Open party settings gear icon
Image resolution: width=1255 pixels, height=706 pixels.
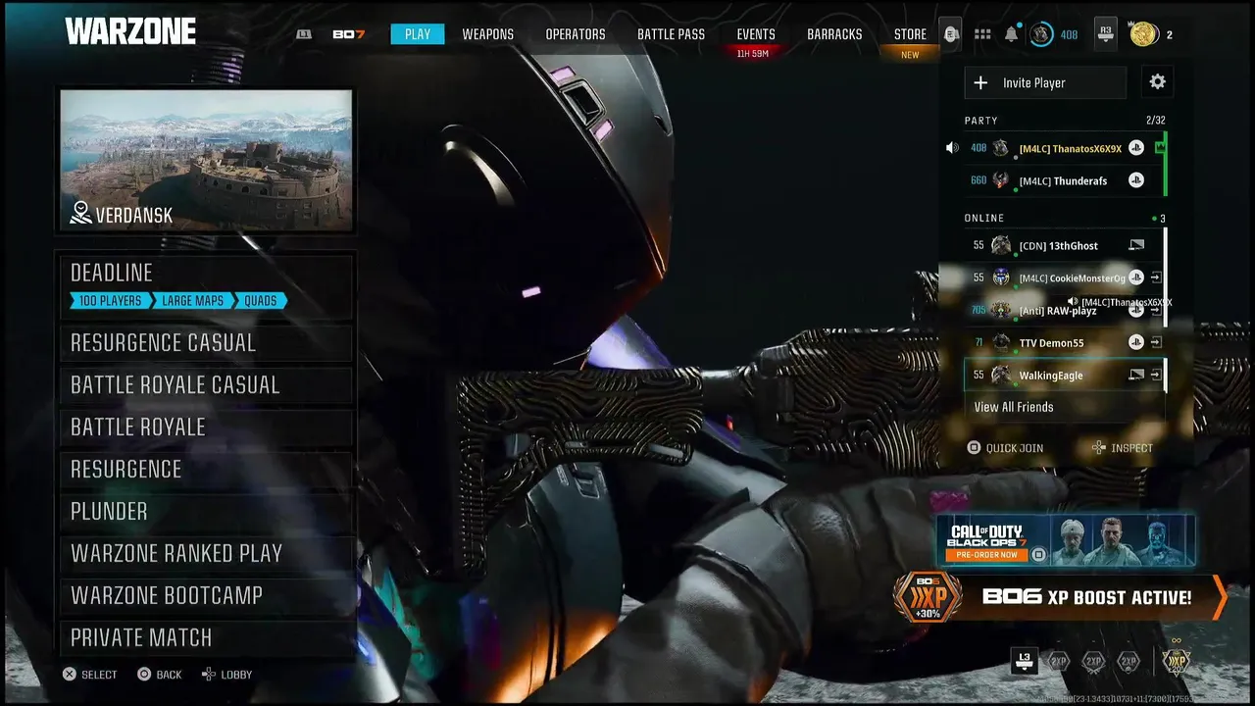(1158, 82)
